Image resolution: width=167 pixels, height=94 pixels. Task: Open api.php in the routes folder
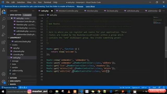pyautogui.click(x=16, y=48)
